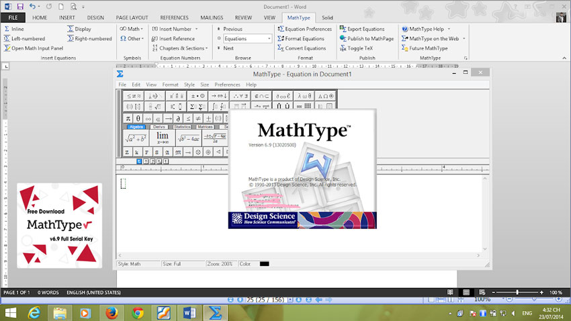Open the uppercase Greek palette (Λ Ω)
Image resolution: width=571 pixels, height=321 pixels.
[x=326, y=96]
